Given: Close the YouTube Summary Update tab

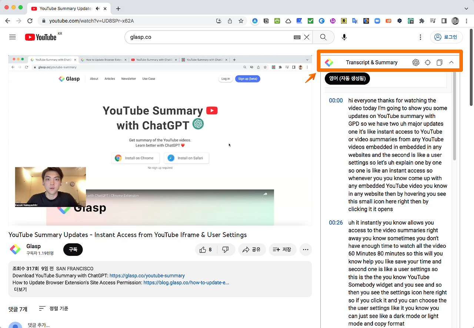Looking at the screenshot, I should point(105,9).
